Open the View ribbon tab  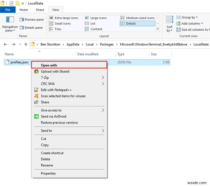pyautogui.click(x=56, y=10)
